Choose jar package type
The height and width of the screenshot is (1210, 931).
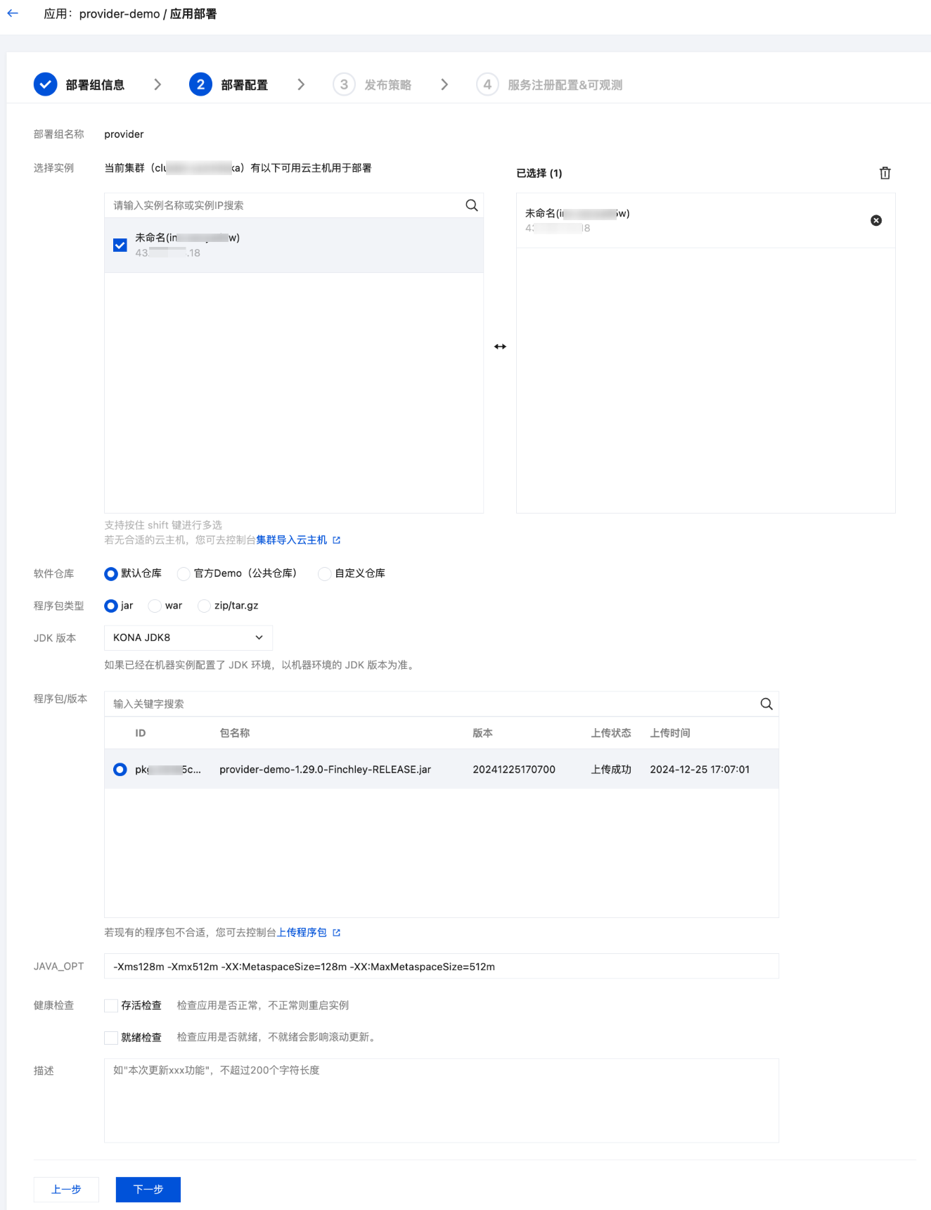click(x=110, y=606)
